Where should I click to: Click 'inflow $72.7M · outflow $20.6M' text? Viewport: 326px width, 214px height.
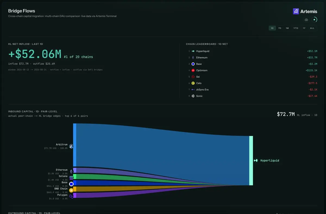[x=32, y=64]
